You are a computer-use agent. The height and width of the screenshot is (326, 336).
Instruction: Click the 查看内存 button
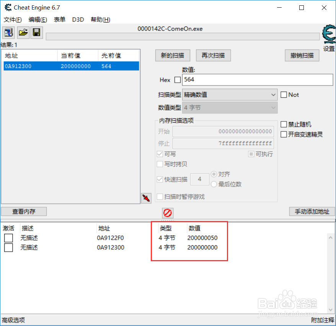24,211
